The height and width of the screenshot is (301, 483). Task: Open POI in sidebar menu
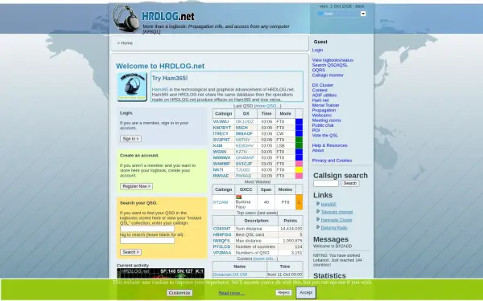(x=316, y=130)
